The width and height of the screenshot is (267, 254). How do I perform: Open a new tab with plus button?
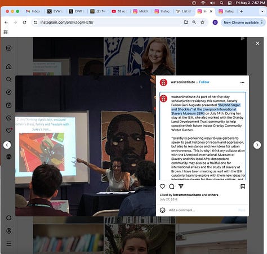[x=241, y=11]
